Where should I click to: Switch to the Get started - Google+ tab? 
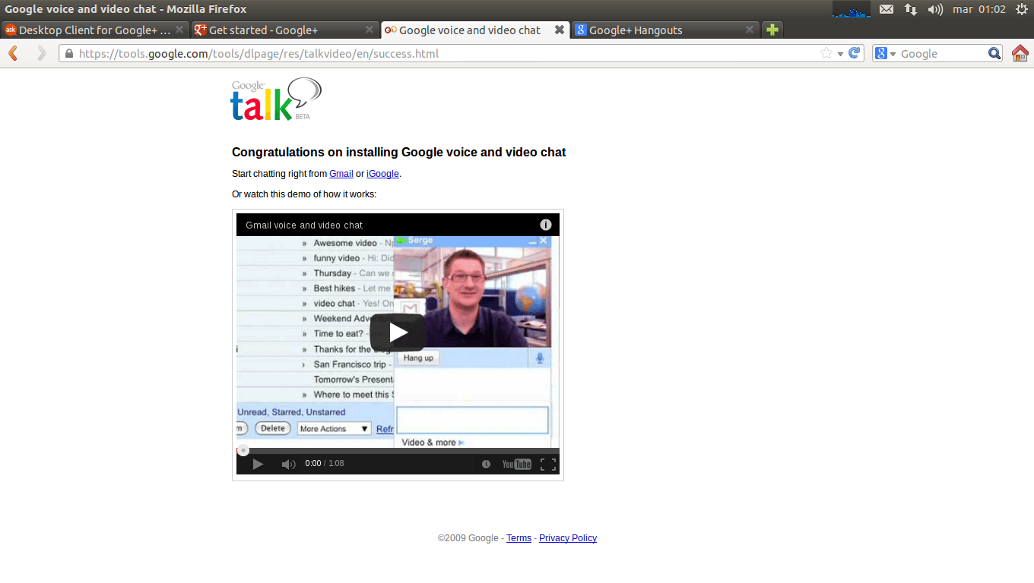(284, 30)
